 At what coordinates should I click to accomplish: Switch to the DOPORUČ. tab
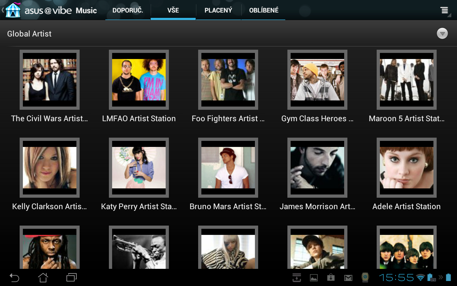pos(128,10)
